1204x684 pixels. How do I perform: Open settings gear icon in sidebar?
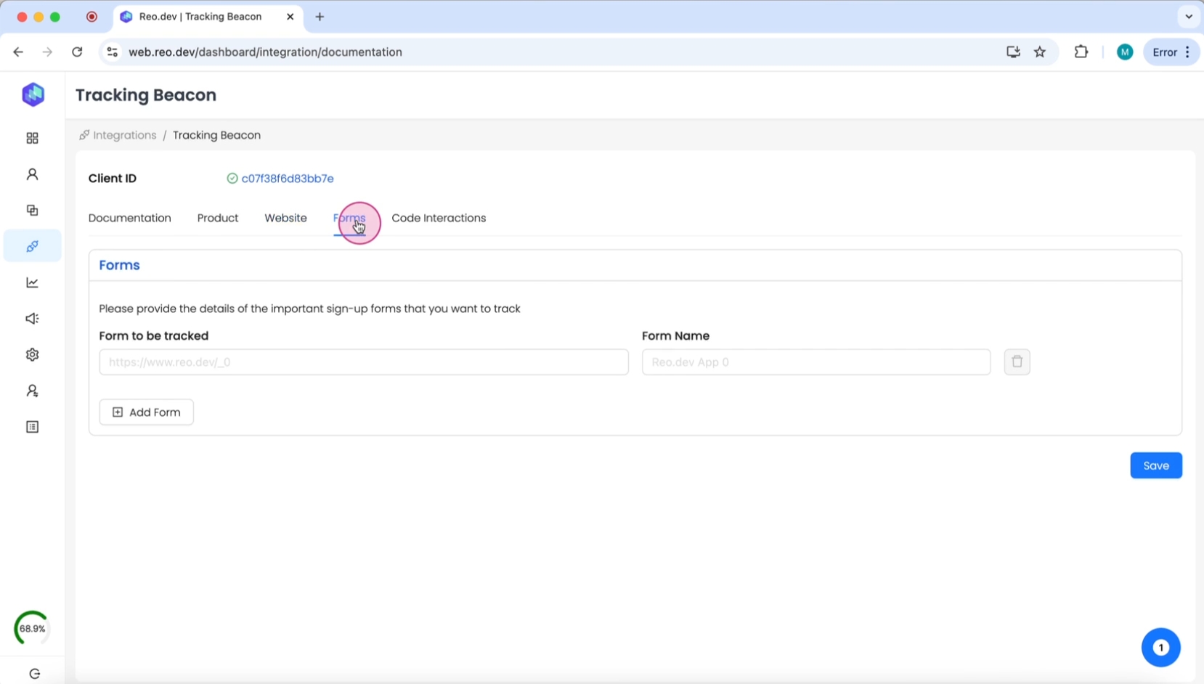(33, 354)
